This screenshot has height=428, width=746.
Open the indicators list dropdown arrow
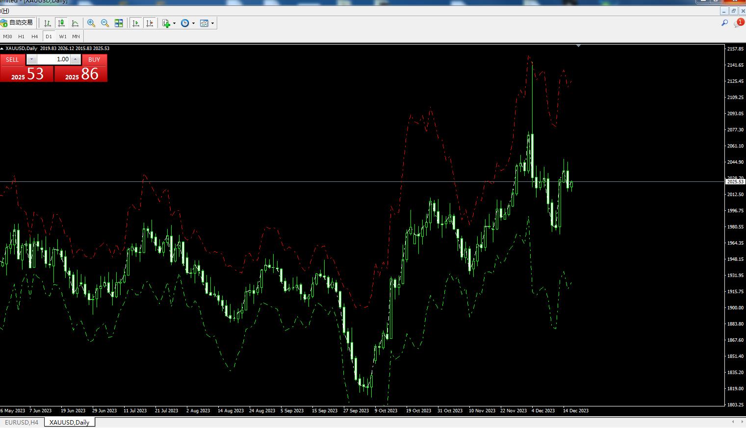[174, 23]
